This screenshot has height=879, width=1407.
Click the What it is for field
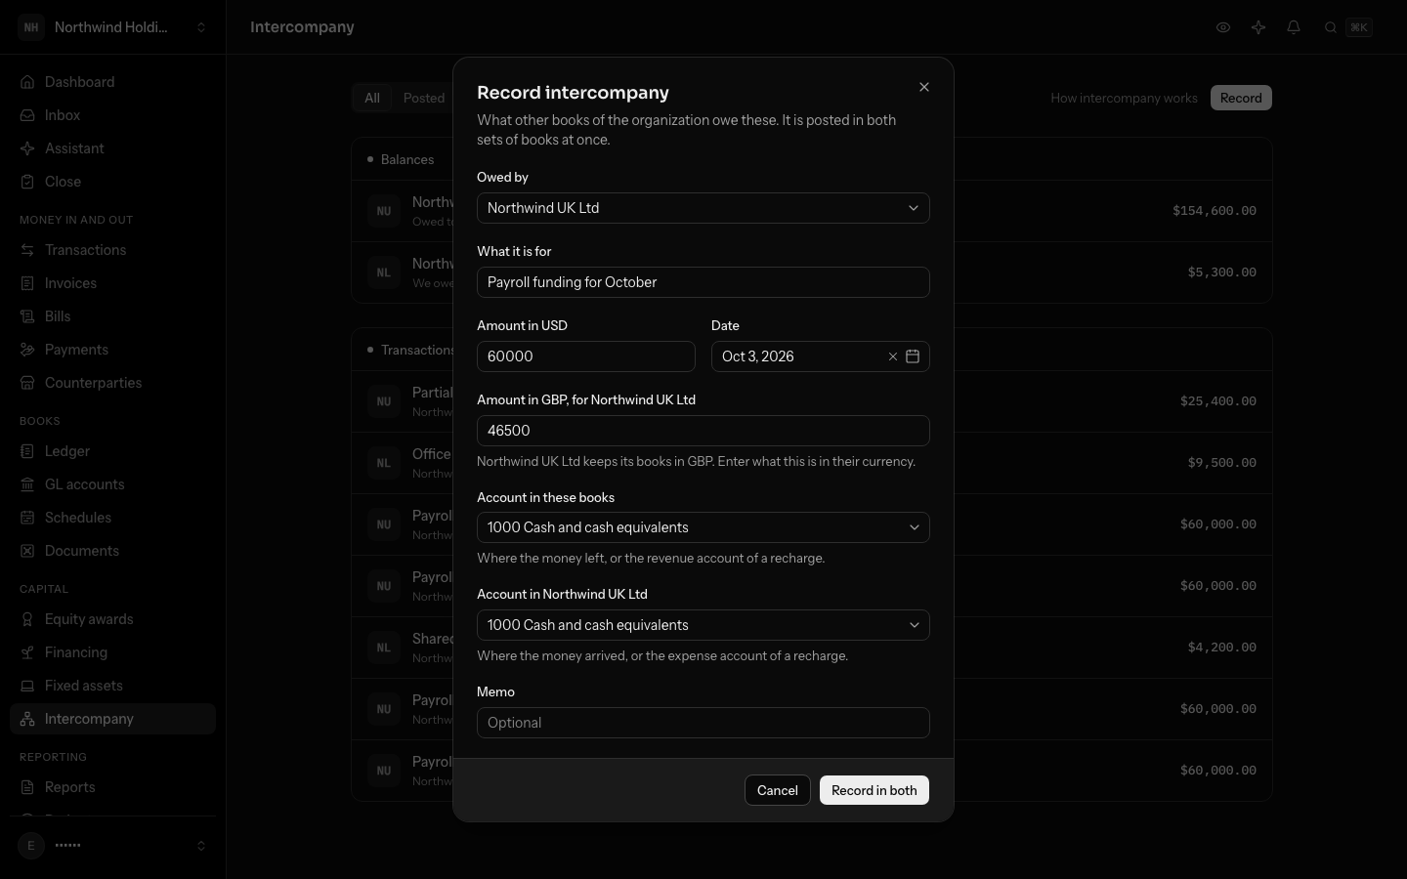703,282
